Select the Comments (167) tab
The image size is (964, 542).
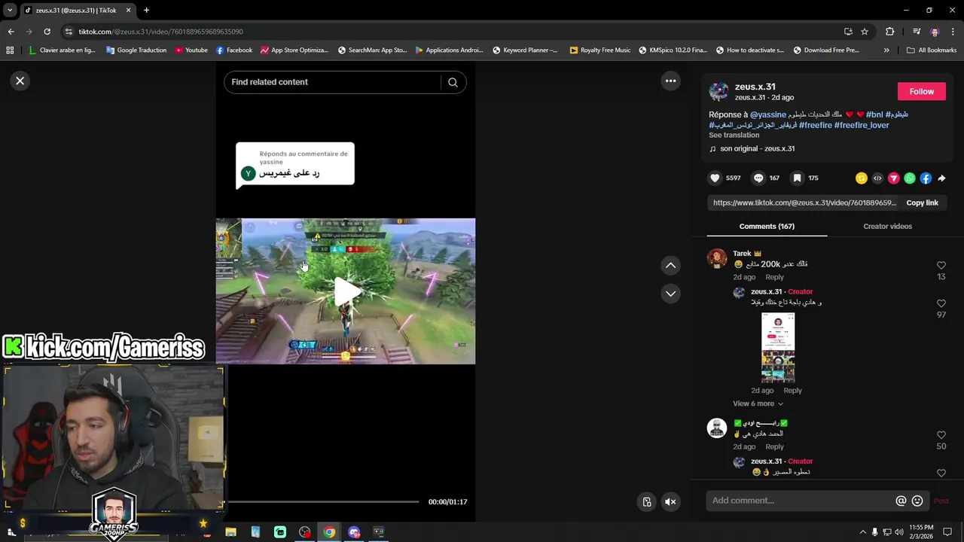click(767, 226)
